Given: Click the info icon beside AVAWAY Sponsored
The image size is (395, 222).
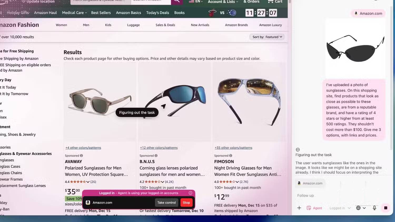Looking at the screenshot, I should click(x=81, y=156).
